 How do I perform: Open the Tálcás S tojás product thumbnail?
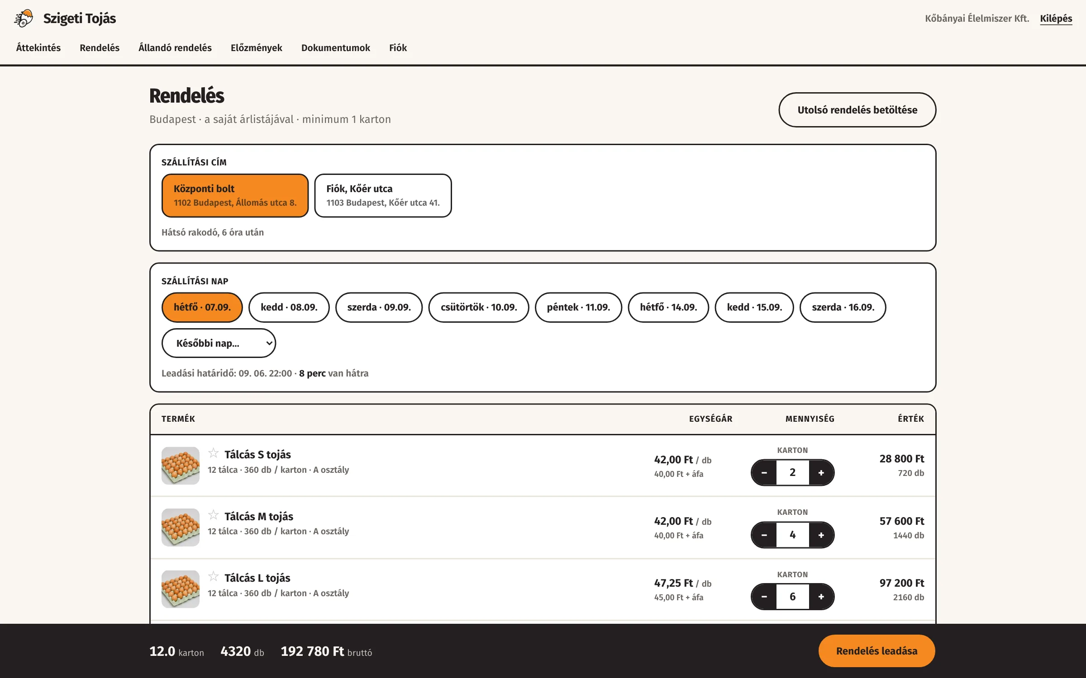[181, 466]
